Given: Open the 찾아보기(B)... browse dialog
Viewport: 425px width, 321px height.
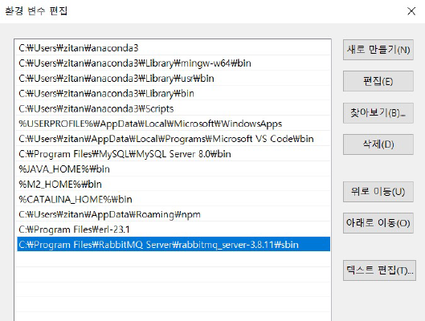Looking at the screenshot, I should (378, 113).
